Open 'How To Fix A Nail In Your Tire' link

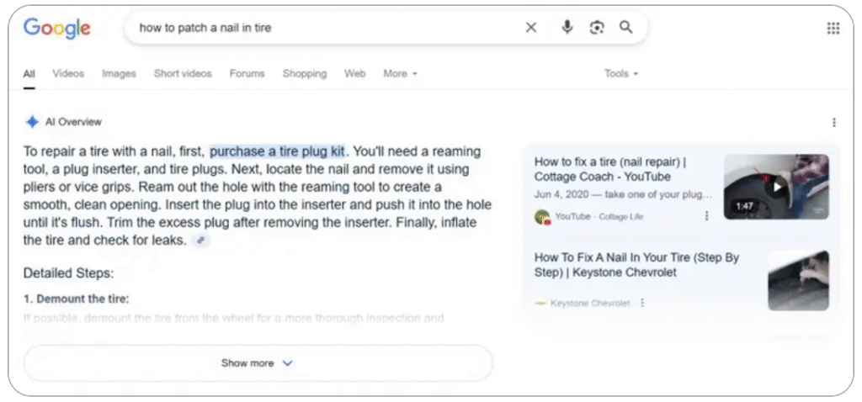click(x=636, y=265)
